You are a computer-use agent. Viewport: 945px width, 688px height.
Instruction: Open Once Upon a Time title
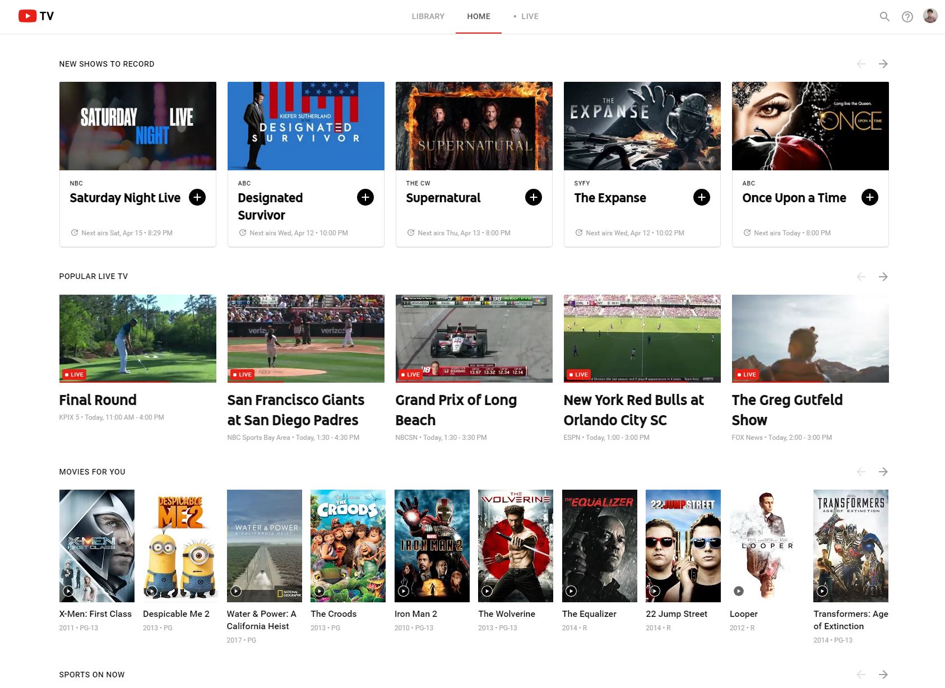[x=794, y=198]
